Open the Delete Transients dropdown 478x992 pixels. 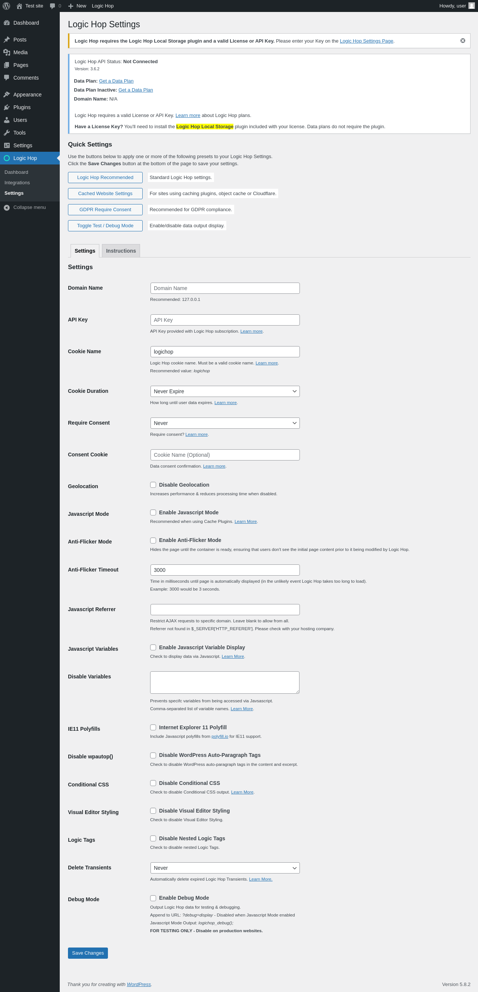coord(225,868)
